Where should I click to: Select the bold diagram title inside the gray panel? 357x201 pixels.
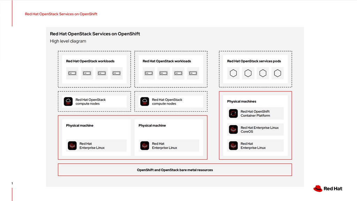coord(95,34)
